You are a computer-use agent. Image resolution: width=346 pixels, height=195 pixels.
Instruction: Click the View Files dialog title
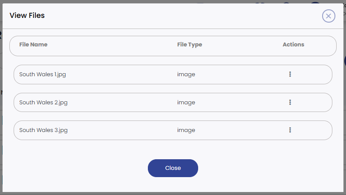(x=27, y=16)
